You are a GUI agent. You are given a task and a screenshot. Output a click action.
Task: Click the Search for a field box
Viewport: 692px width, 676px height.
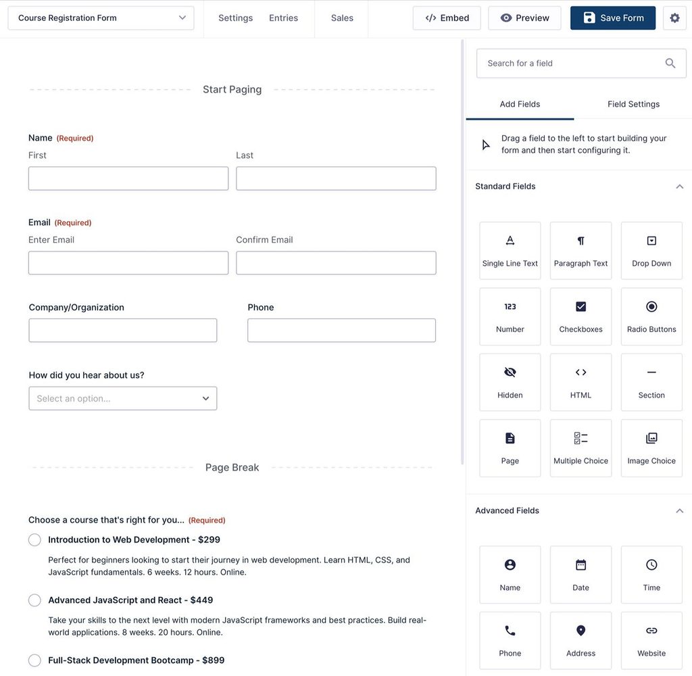[x=580, y=63]
